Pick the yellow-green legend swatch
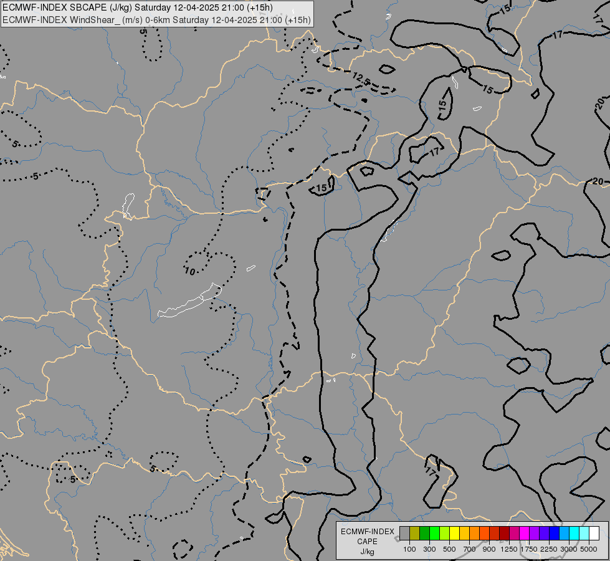The width and height of the screenshot is (610, 561). [445, 533]
